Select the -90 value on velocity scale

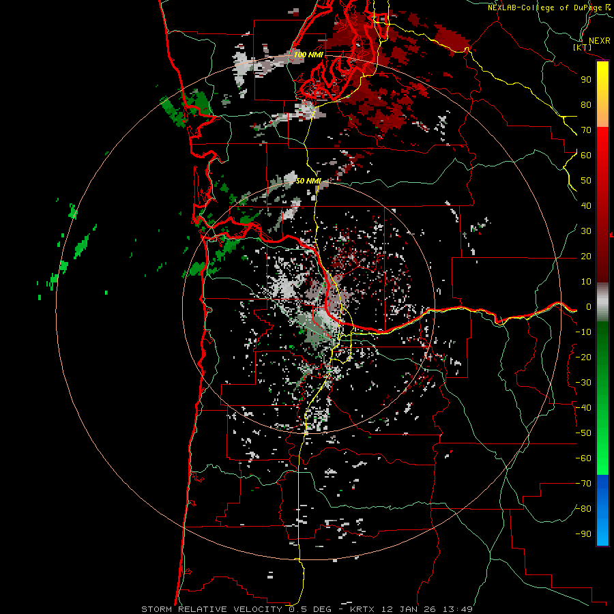(x=583, y=534)
